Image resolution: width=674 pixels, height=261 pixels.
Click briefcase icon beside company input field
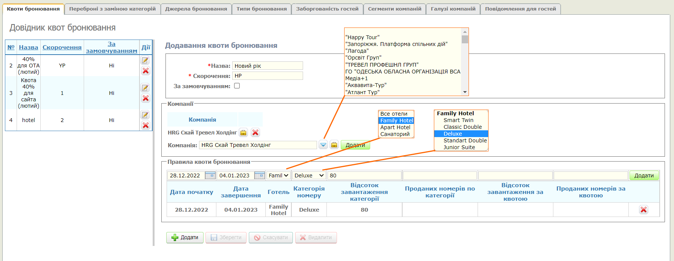click(334, 145)
